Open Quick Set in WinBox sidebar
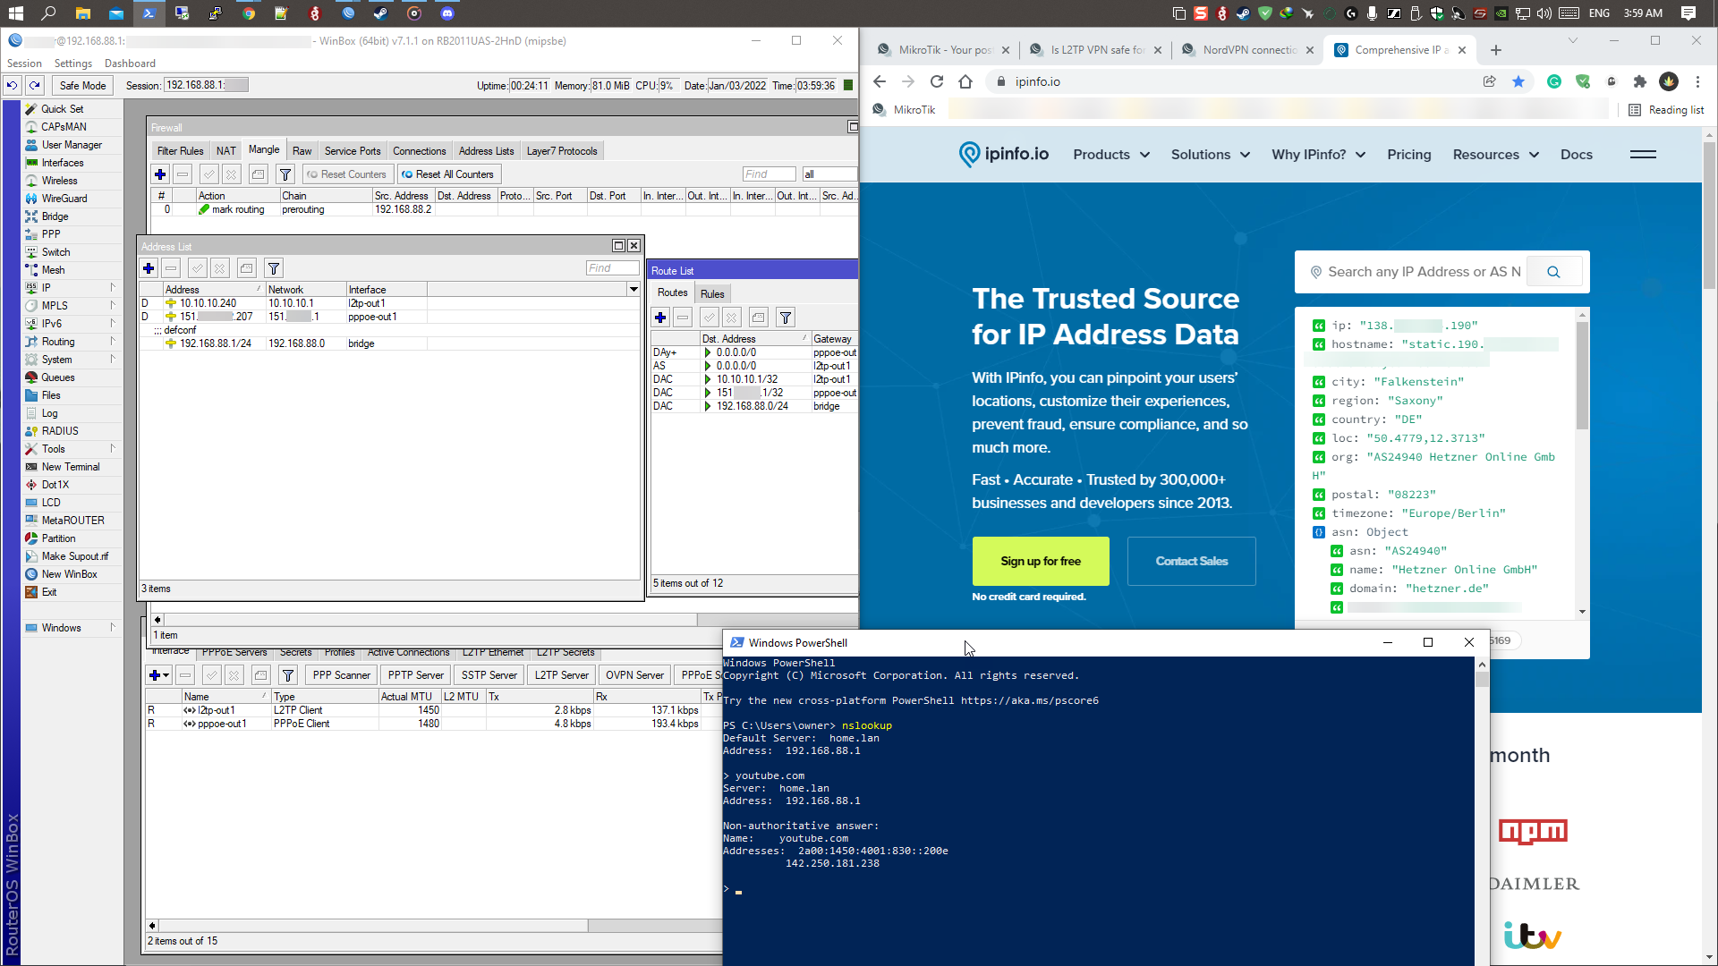This screenshot has height=966, width=1718. [x=62, y=109]
